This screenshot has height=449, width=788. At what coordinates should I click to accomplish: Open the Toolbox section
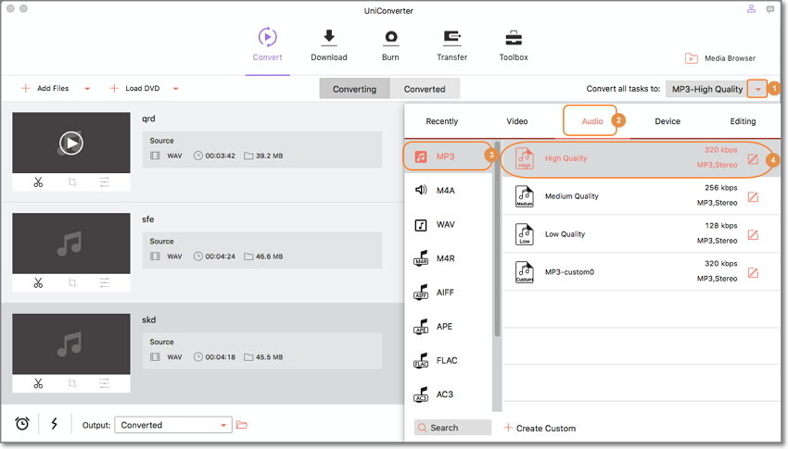(x=514, y=45)
